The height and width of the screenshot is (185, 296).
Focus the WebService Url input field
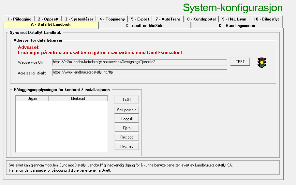(139, 62)
